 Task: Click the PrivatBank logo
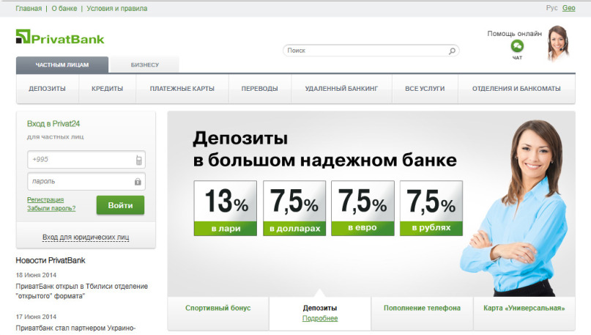point(60,37)
